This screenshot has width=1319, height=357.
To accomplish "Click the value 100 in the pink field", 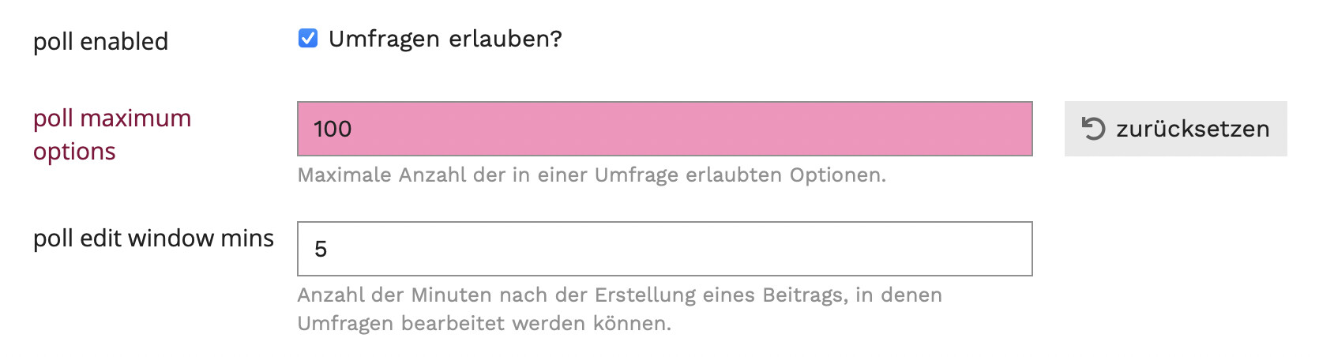I will pyautogui.click(x=333, y=129).
